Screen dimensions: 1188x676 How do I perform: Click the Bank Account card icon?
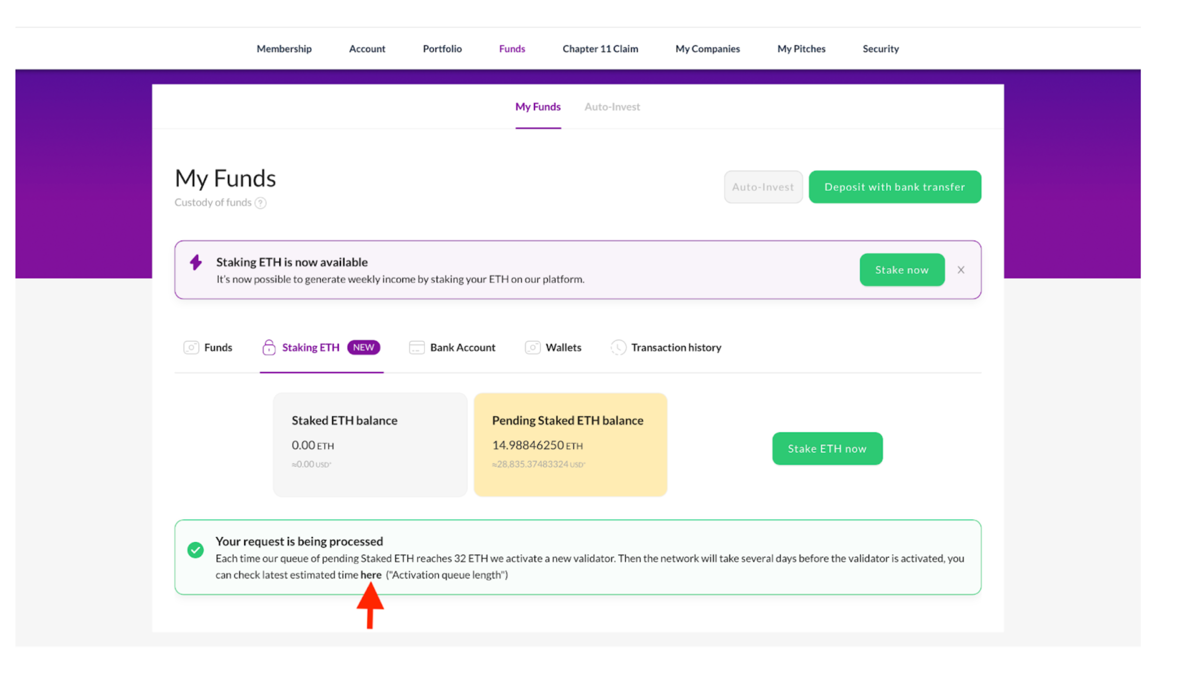click(416, 347)
